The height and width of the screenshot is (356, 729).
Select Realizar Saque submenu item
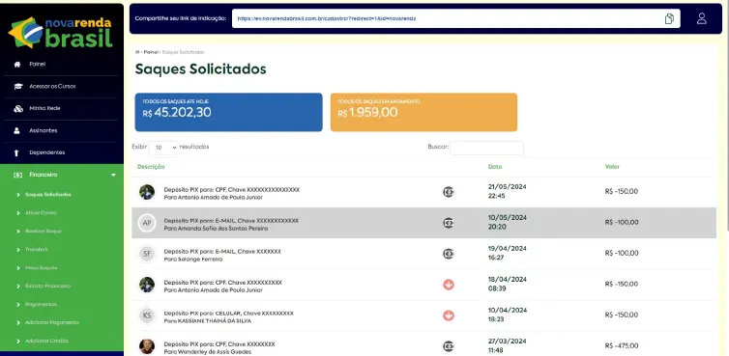click(44, 232)
